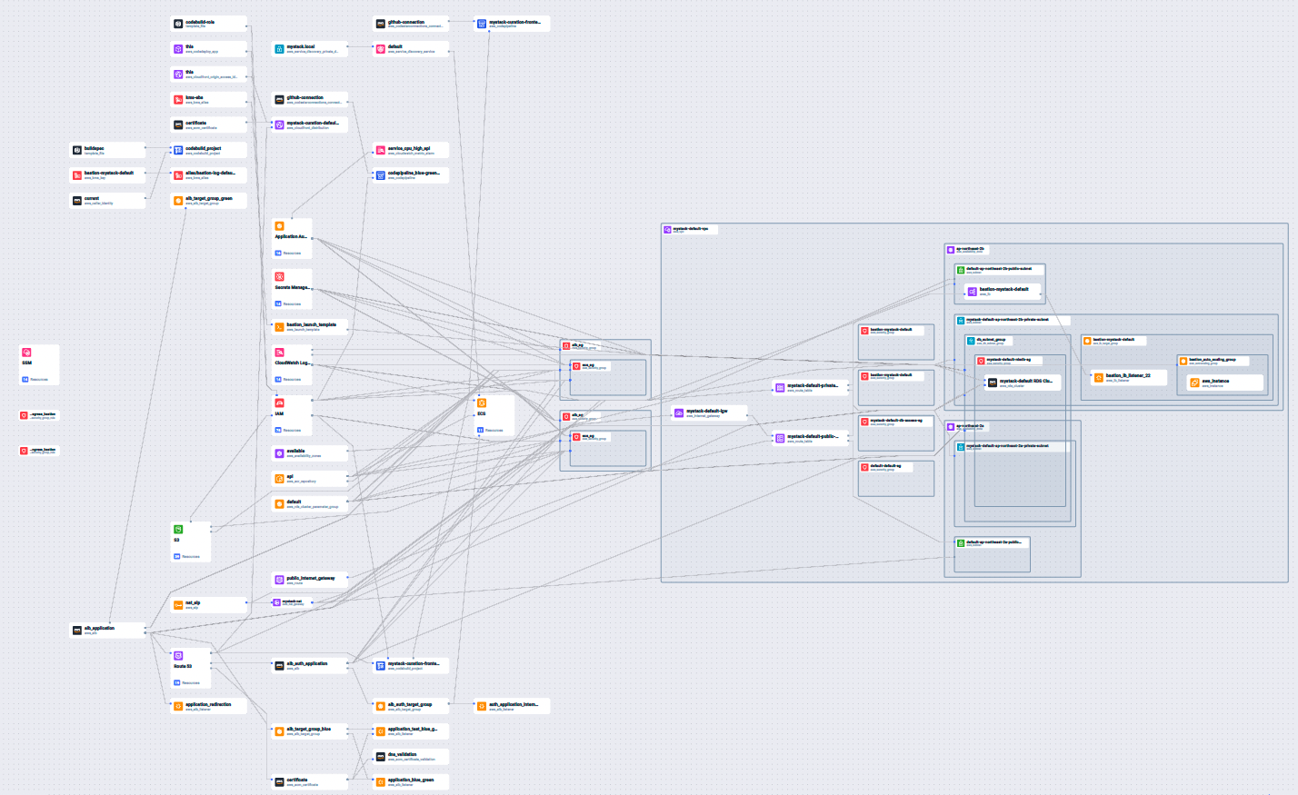The height and width of the screenshot is (795, 1298).
Task: Click the Route 53 group icon
Action: coord(178,655)
